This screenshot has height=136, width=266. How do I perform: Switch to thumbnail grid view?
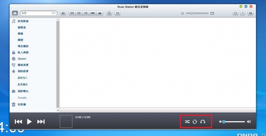(72, 13)
